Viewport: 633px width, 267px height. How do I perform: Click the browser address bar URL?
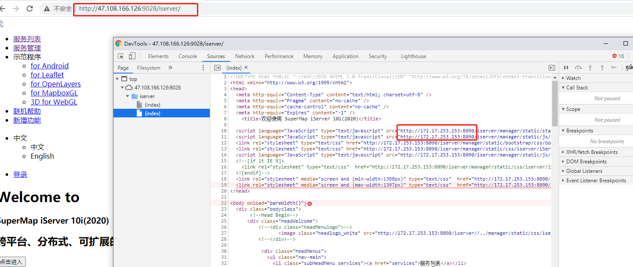[130, 9]
